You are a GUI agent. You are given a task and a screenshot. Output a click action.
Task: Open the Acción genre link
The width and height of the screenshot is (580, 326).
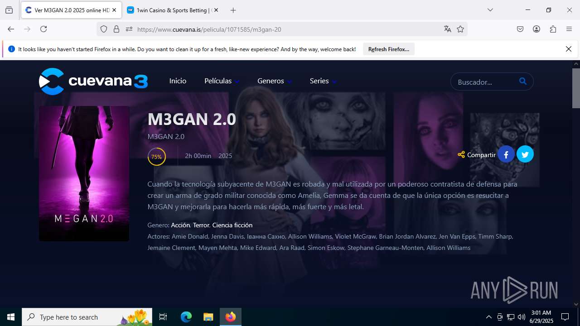click(180, 225)
